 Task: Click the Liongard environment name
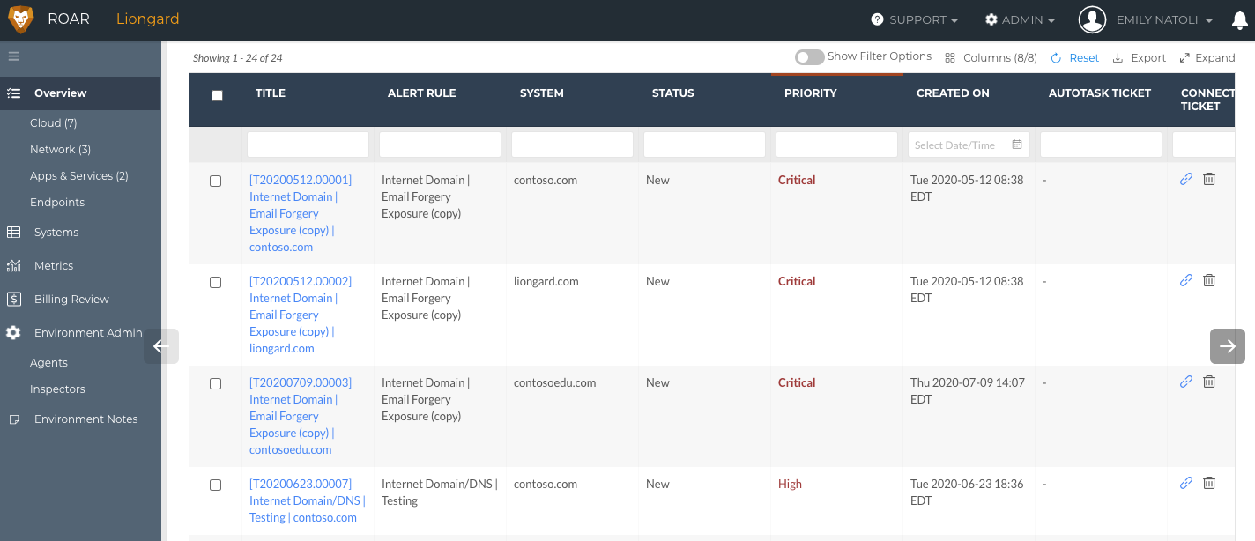point(147,19)
